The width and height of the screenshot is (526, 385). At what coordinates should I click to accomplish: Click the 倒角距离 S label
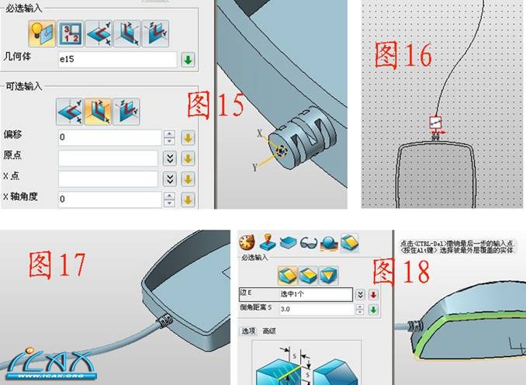[x=255, y=307]
